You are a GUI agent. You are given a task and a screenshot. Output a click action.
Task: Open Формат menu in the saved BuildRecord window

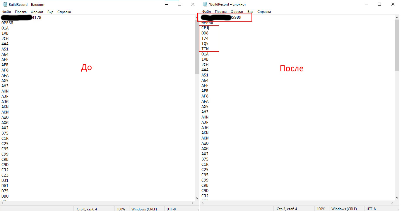37,12
